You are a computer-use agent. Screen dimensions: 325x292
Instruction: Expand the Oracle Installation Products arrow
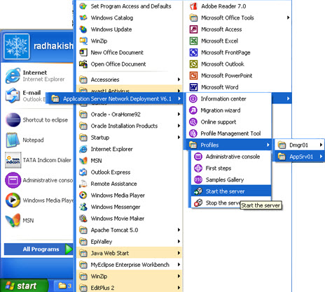[x=179, y=126]
